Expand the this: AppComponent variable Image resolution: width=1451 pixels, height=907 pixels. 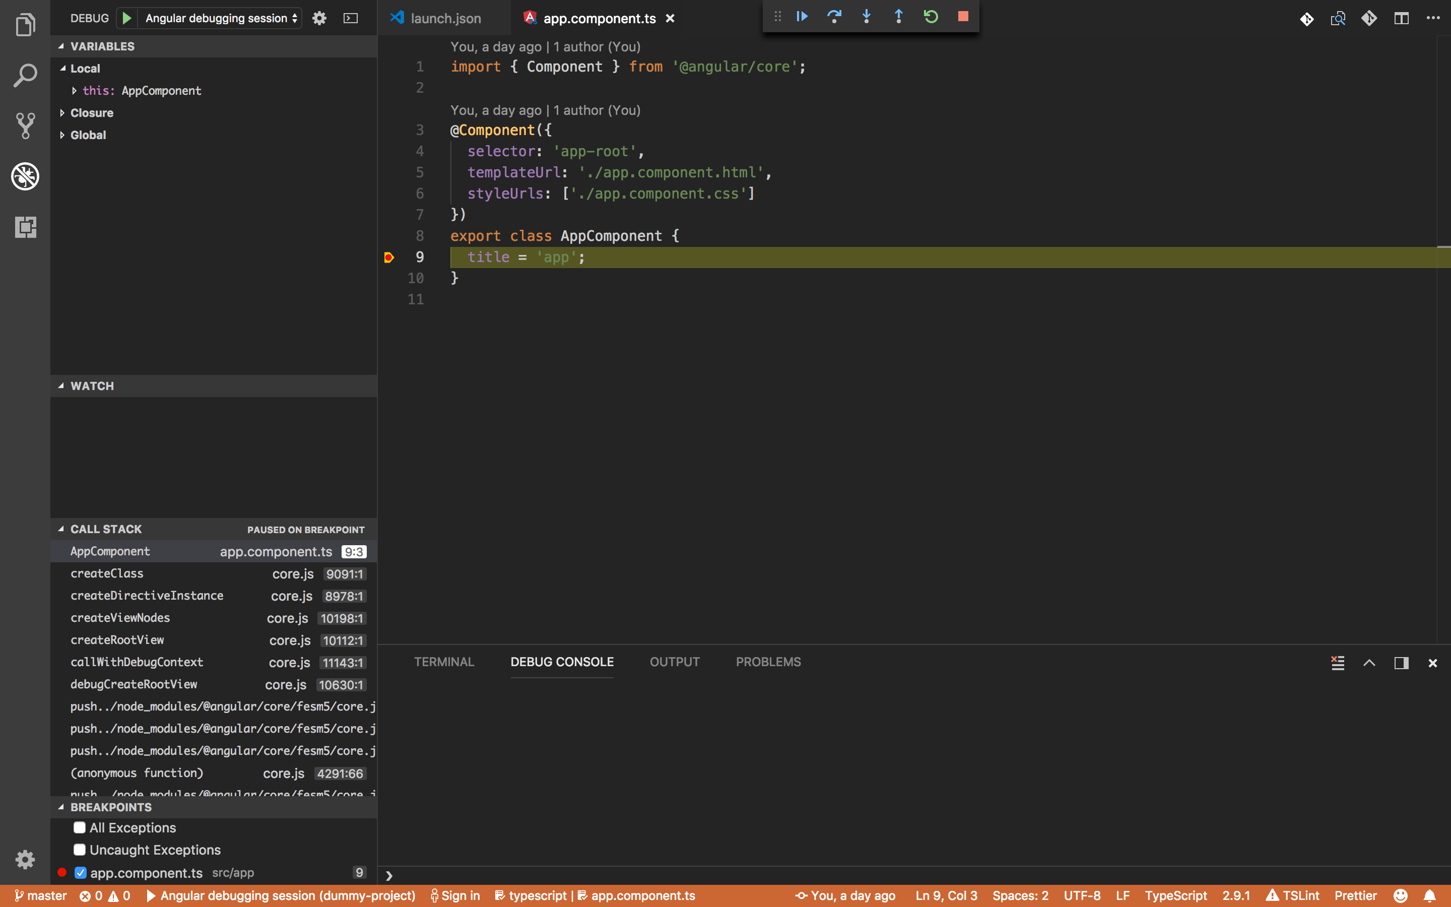[x=75, y=91]
